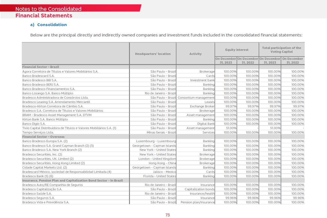Click the 'Minas Gerais - Brazil' location cell

click(x=161, y=132)
